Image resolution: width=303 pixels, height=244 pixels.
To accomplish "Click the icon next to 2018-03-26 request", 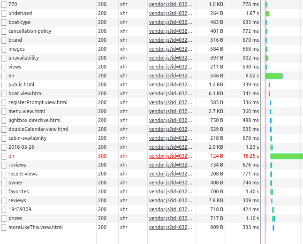I will point(4,147).
